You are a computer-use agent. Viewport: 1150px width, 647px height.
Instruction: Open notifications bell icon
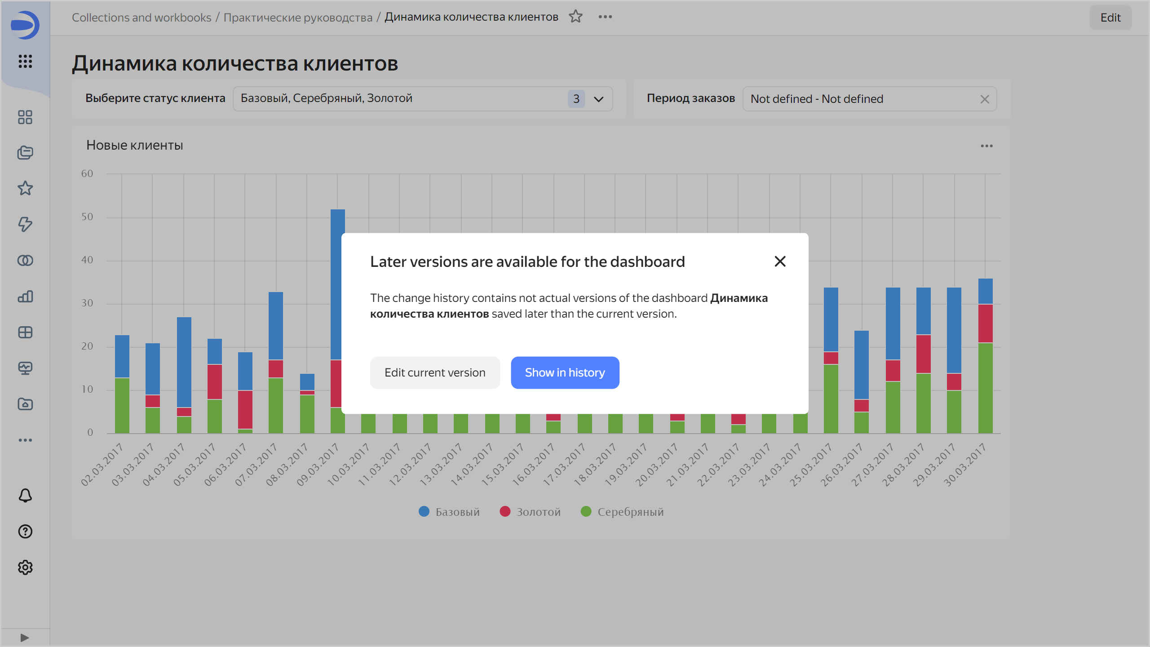(25, 496)
